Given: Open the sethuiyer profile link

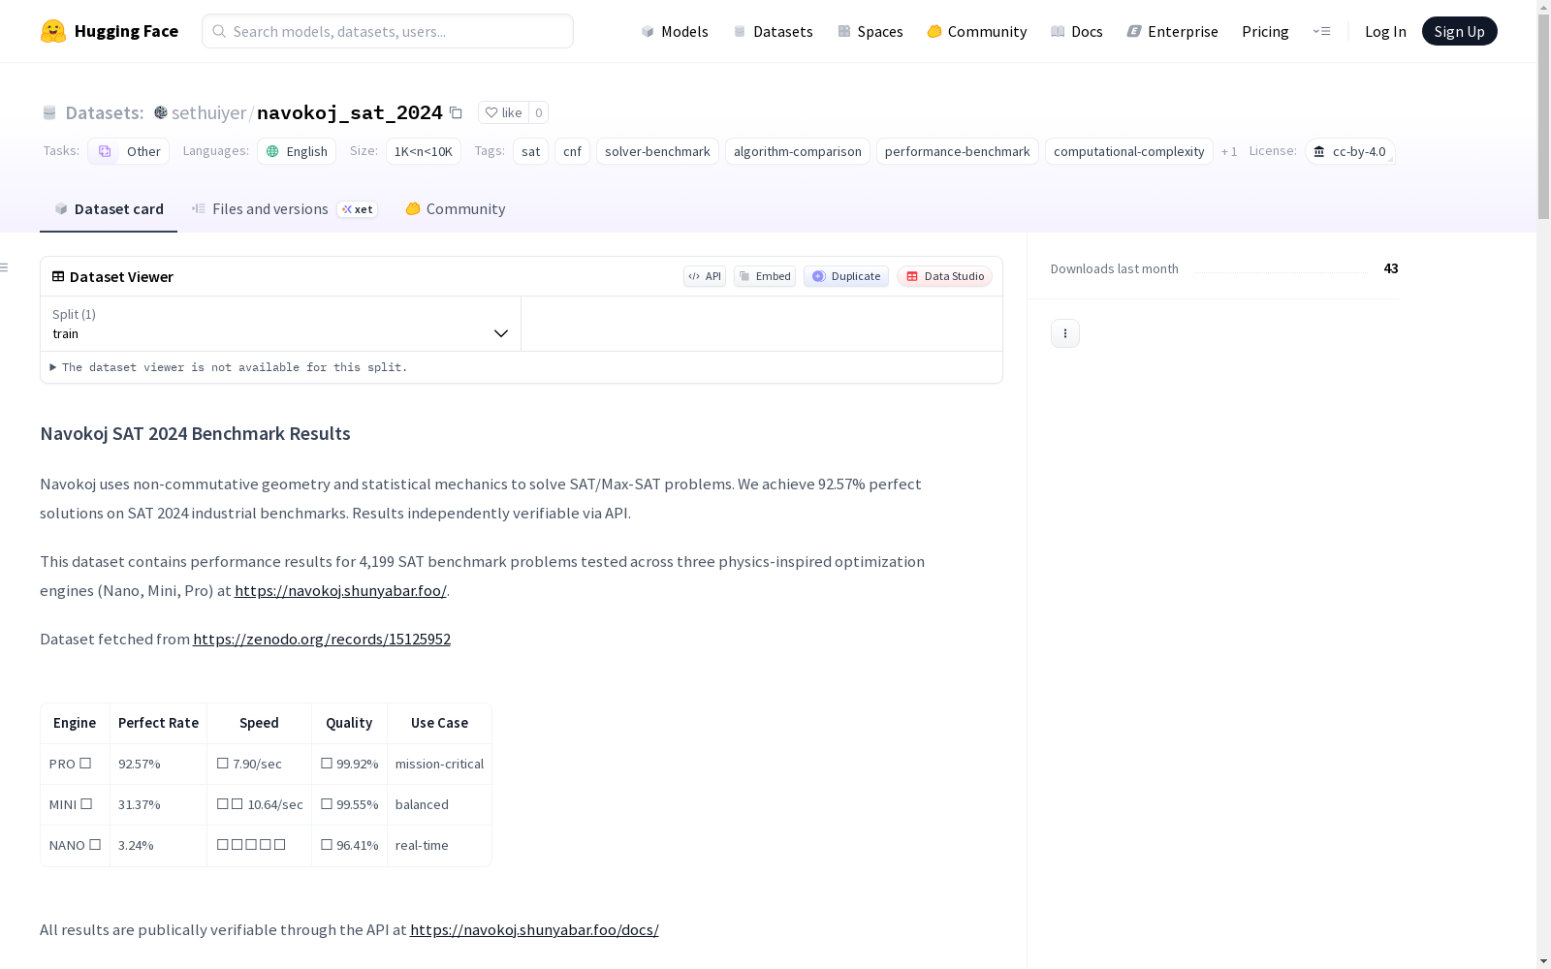Looking at the screenshot, I should pyautogui.click(x=208, y=112).
